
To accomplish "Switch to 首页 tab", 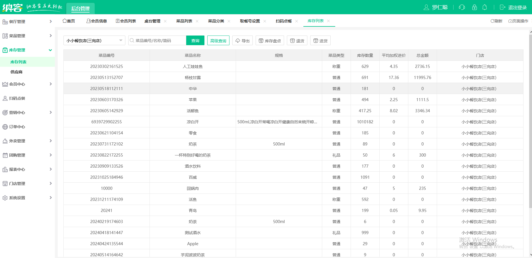I will tap(69, 21).
